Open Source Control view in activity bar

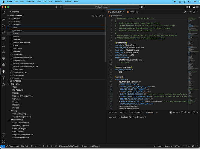[4, 26]
